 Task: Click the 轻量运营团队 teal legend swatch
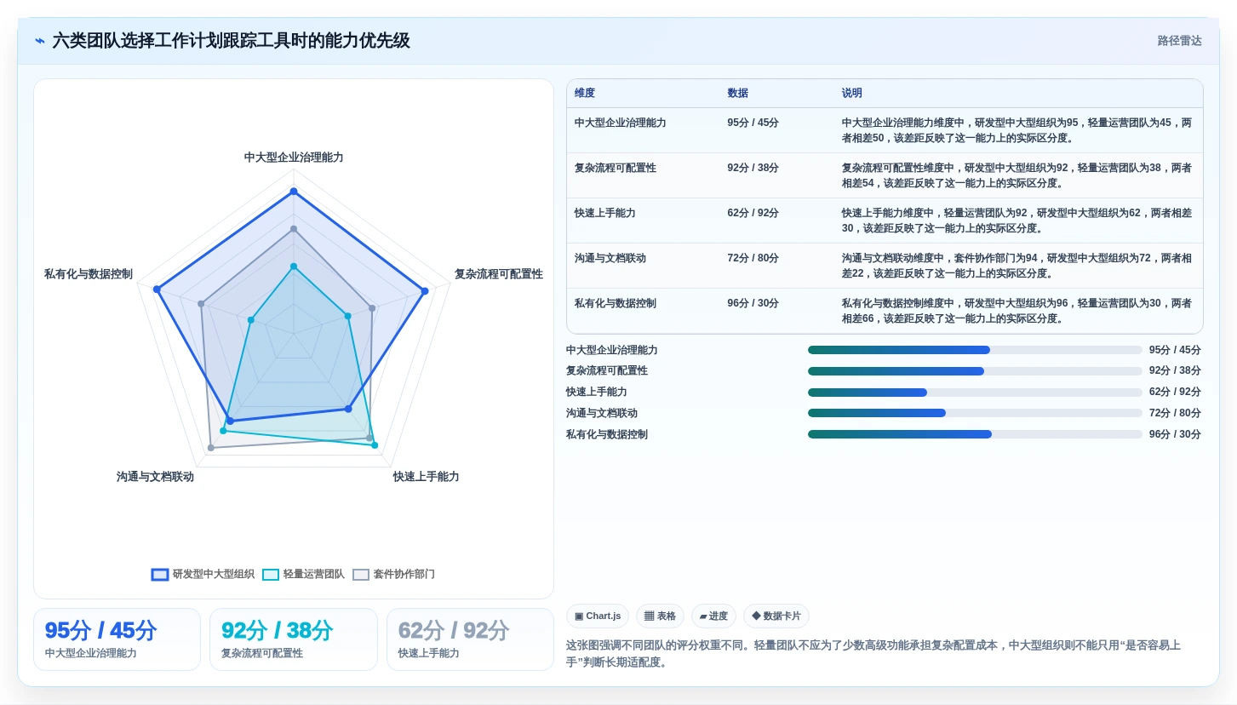pyautogui.click(x=271, y=575)
